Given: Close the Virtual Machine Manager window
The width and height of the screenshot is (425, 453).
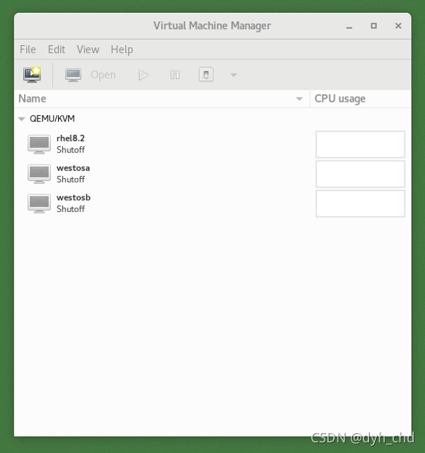Looking at the screenshot, I should (398, 26).
